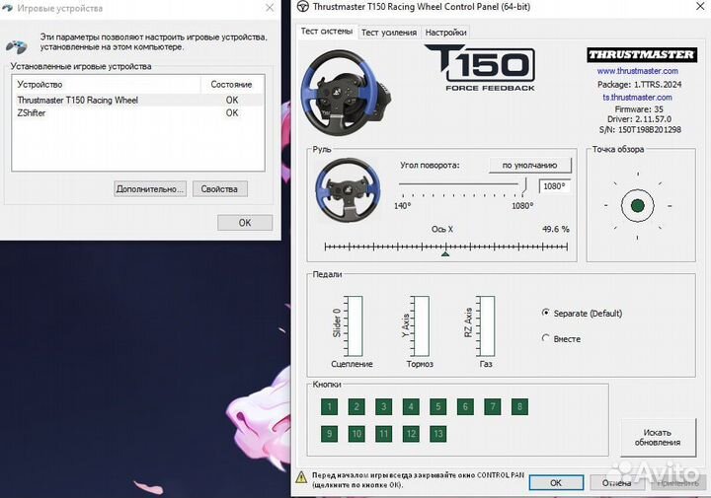Click button indicator 11
Viewport: 711px width, 498px height.
383,434
